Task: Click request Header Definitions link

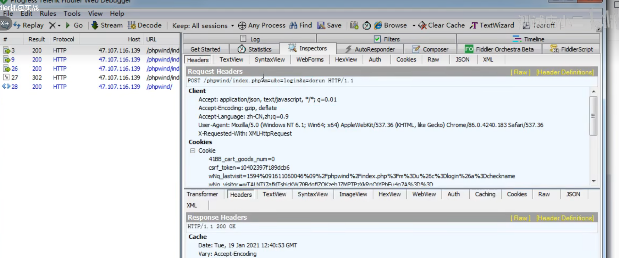Action: 565,72
